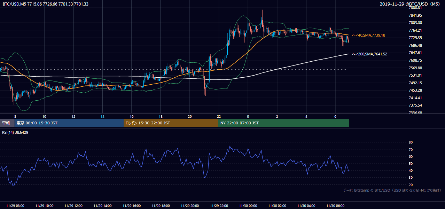Click RSI axis level 60

pyautogui.click(x=411, y=156)
